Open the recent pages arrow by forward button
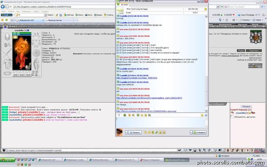Image resolution: width=267 pixels, height=167 pixels. pyautogui.click(x=11, y=7)
